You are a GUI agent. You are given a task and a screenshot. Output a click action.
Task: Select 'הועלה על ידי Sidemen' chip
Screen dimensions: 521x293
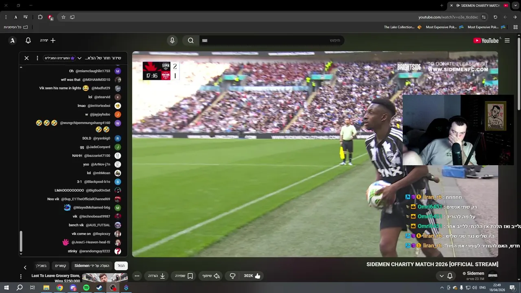[92, 266]
